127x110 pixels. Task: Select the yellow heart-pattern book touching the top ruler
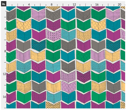(x=53, y=8)
